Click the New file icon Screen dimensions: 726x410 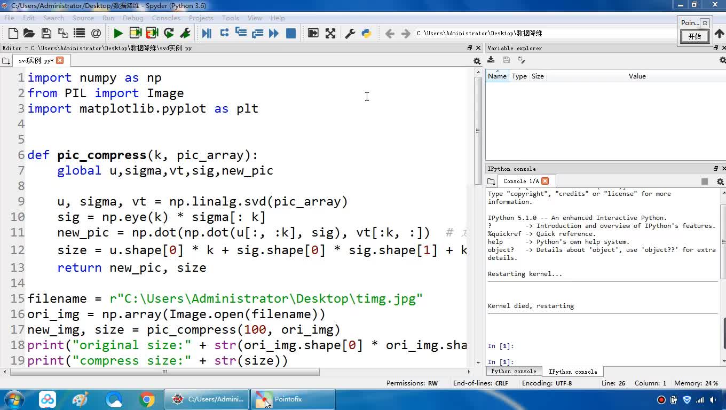(x=13, y=34)
